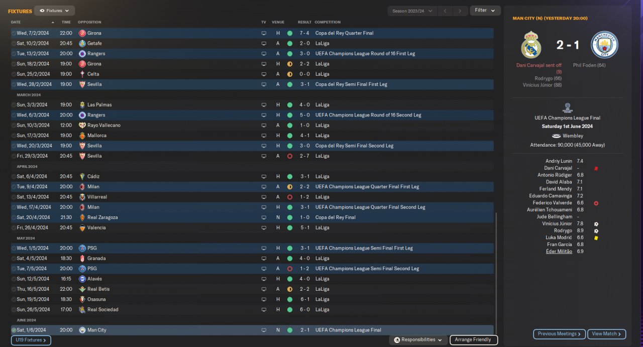Click the TV icon in the Getafe row
643x347 pixels.
point(264,43)
